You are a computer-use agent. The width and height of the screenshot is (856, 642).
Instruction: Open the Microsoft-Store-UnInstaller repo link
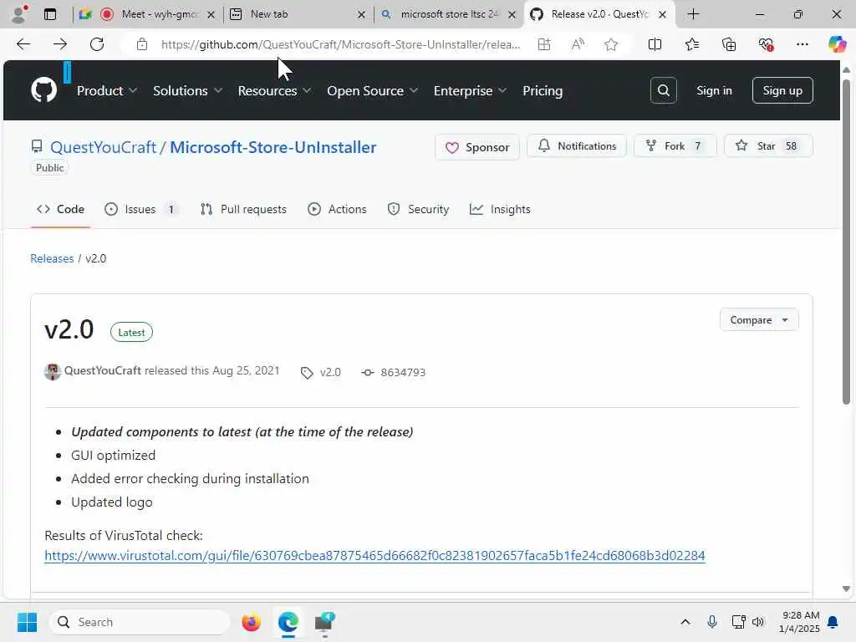point(273,147)
